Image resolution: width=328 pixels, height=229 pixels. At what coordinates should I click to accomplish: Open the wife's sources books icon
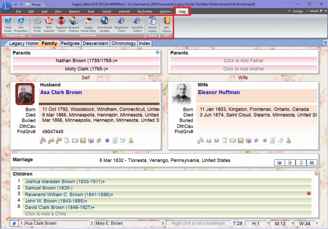(x=249, y=140)
